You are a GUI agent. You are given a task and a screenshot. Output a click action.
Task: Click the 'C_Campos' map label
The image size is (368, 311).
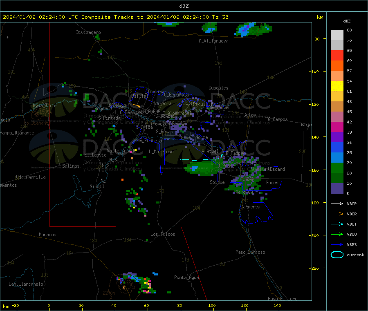point(278,119)
